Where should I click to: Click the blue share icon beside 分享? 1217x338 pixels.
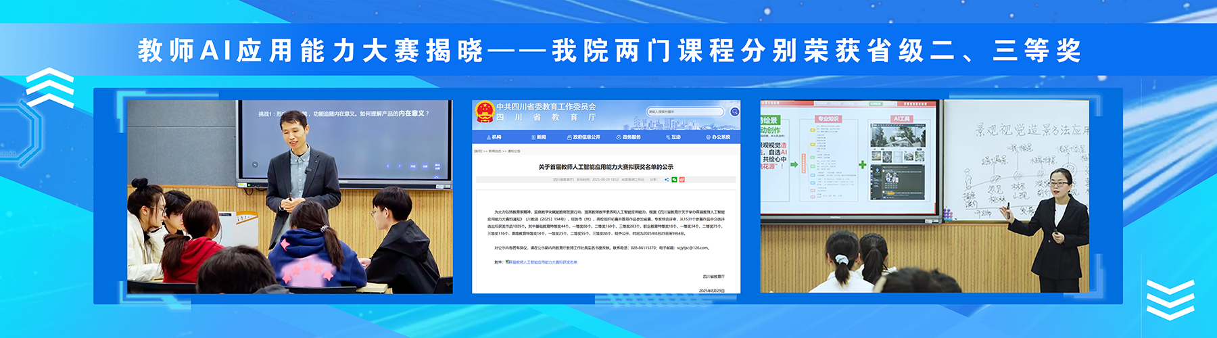coord(667,180)
